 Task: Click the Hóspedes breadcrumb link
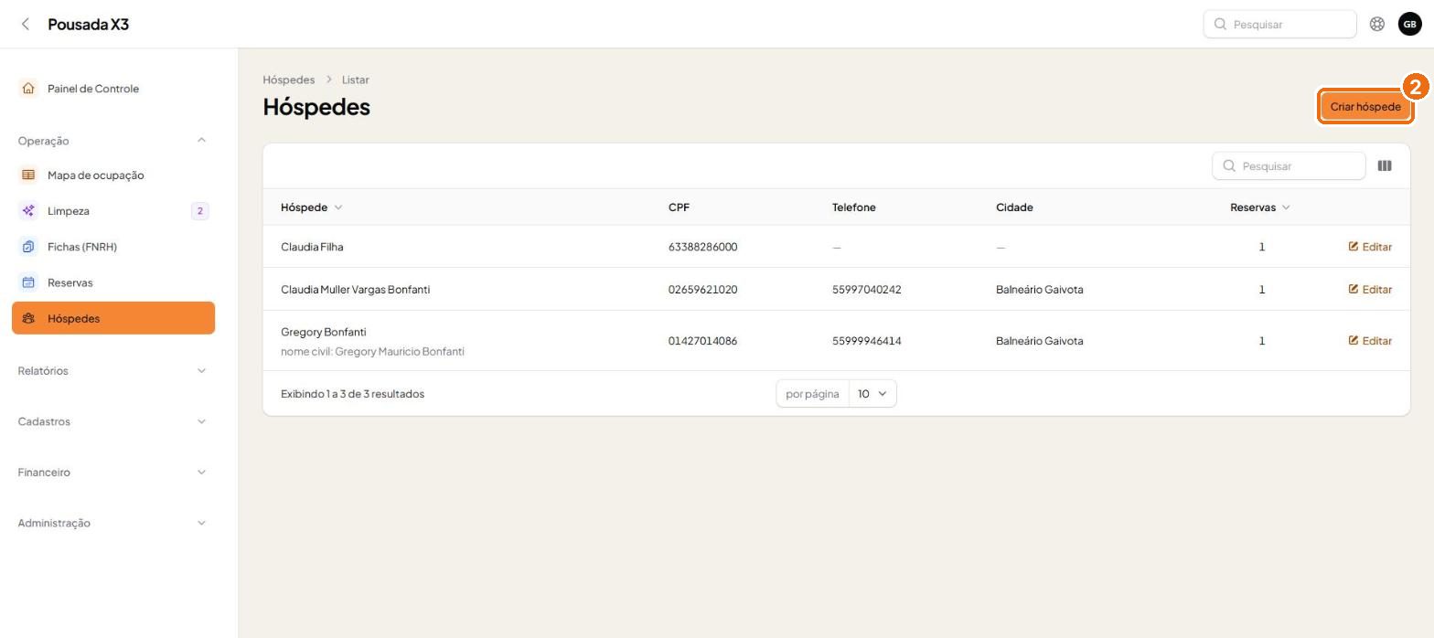pos(288,80)
